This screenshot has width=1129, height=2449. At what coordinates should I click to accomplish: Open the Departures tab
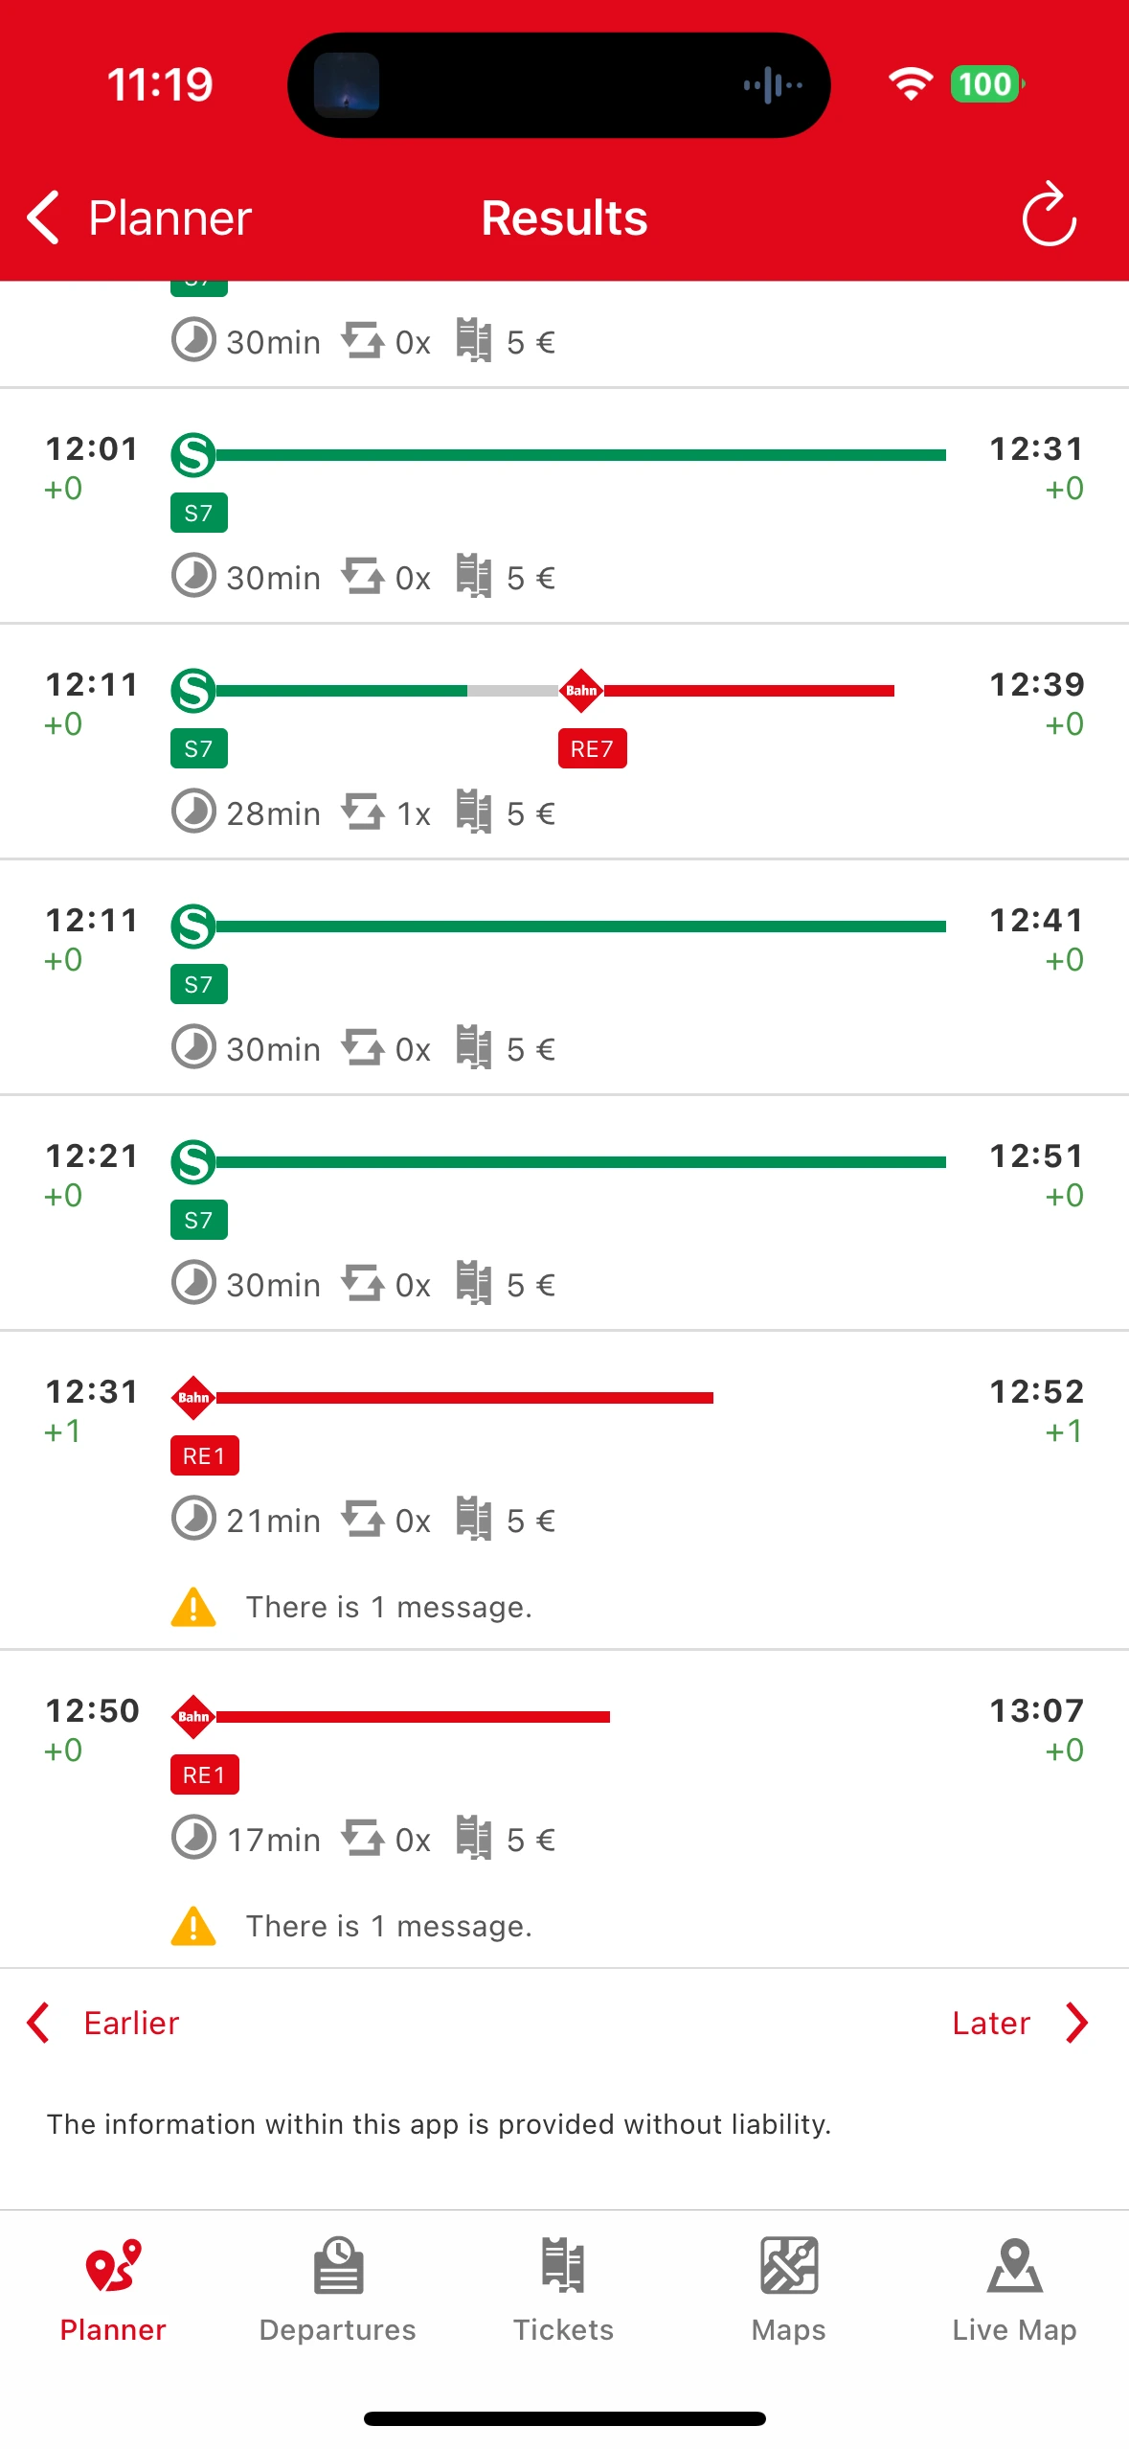(x=338, y=2290)
